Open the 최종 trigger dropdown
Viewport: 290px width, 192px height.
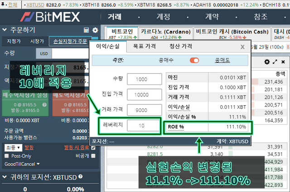(x=13, y=148)
